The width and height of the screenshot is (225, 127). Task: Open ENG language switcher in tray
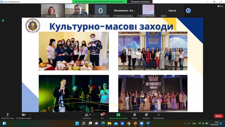point(194,123)
